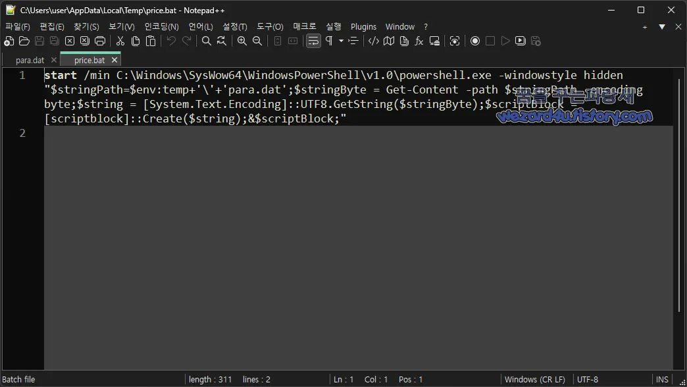Toggle synchronize vertical scrolling icon

coord(277,41)
